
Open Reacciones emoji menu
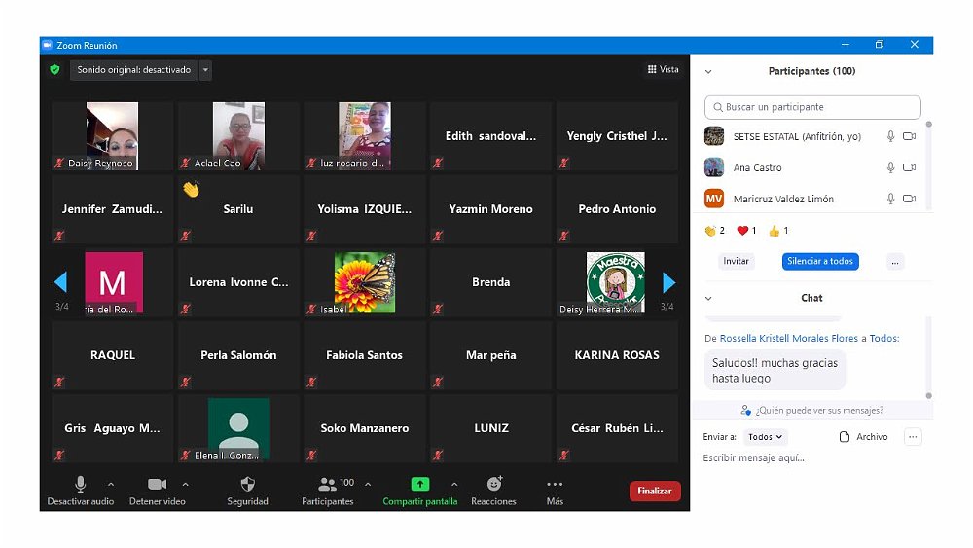pyautogui.click(x=493, y=484)
